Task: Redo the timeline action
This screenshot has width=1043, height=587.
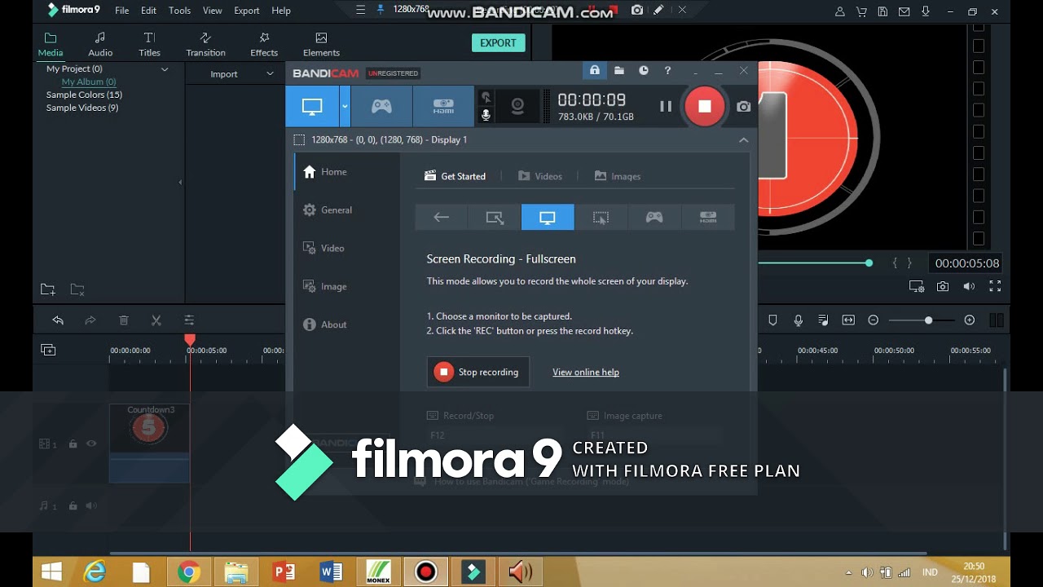Action: 90,320
